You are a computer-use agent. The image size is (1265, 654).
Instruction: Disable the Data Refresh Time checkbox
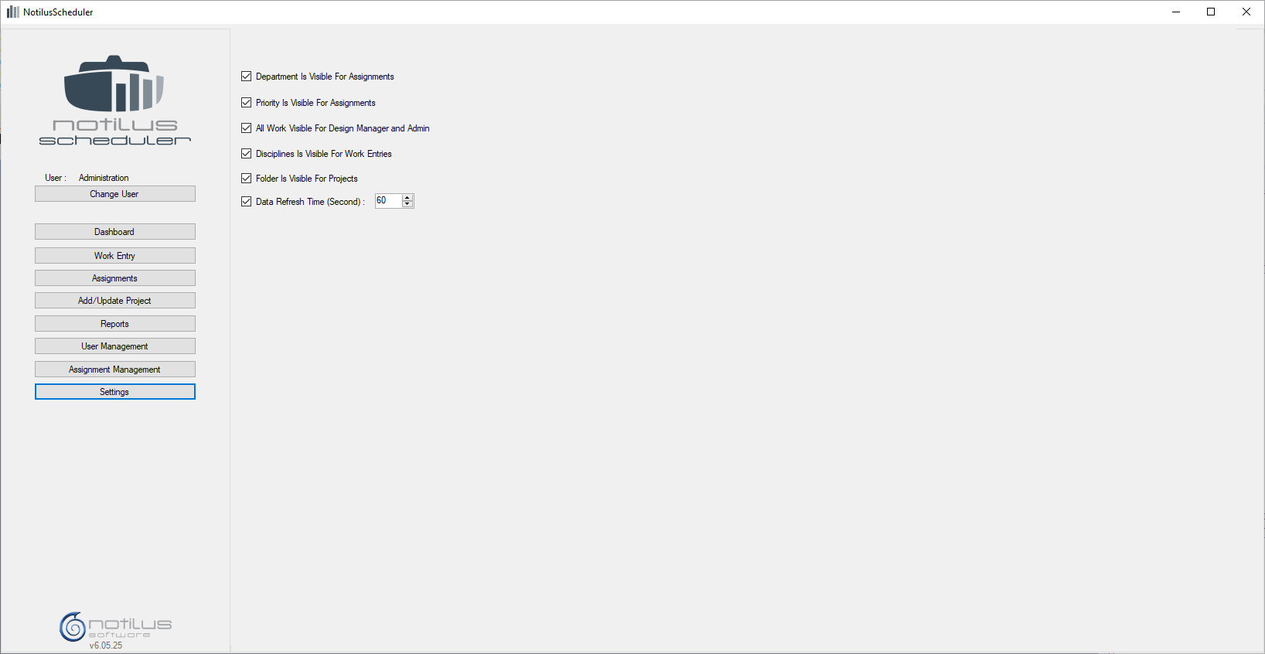(x=247, y=202)
